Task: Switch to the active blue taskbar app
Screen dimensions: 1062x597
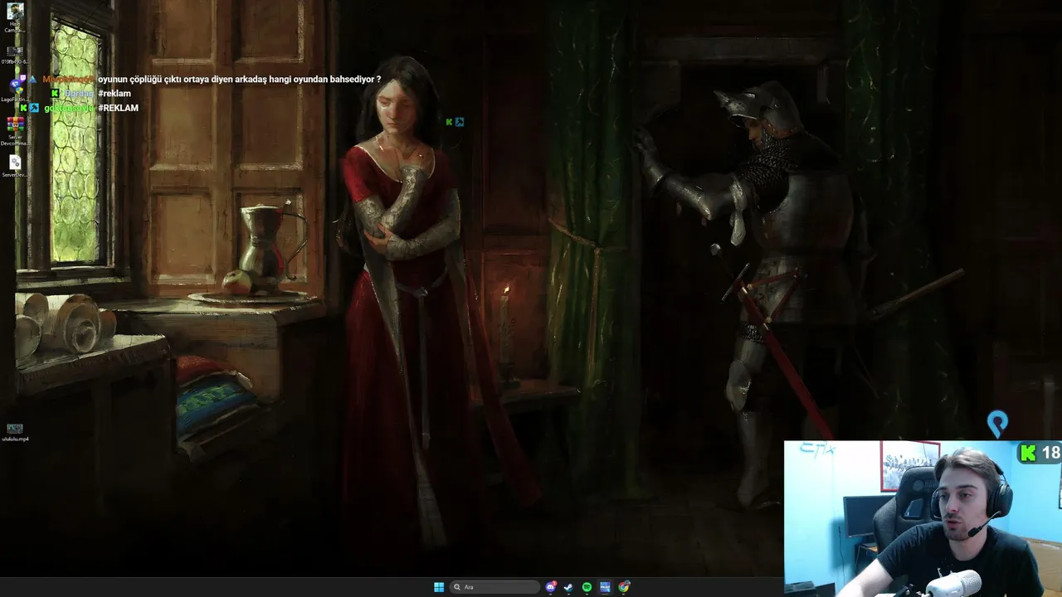Action: click(605, 587)
